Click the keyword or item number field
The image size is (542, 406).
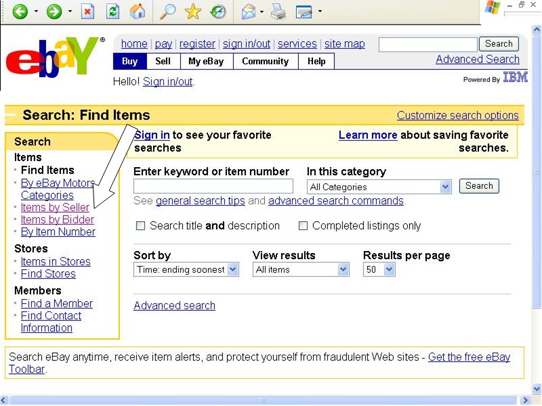click(213, 187)
